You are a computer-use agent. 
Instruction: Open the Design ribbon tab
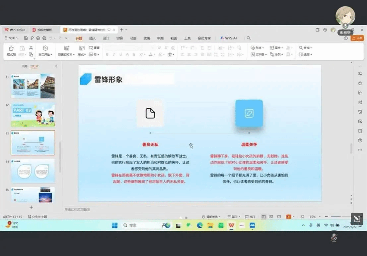[x=106, y=38]
